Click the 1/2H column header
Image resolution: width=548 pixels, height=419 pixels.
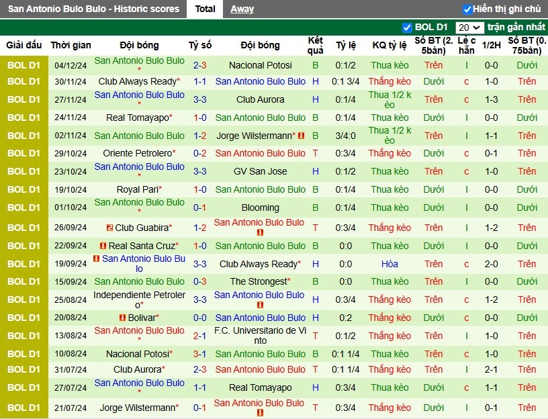[491, 45]
